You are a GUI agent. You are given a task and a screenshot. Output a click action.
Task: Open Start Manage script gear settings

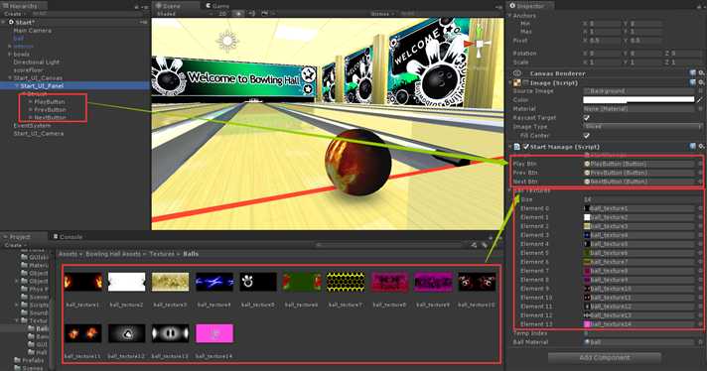(x=702, y=147)
